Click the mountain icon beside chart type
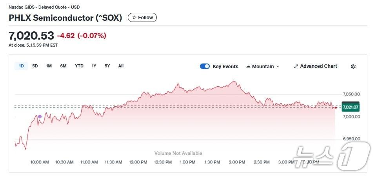The image size is (376, 176). coord(248,67)
